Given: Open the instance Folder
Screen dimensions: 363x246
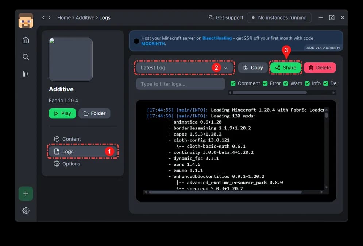Looking at the screenshot, I should click(94, 113).
